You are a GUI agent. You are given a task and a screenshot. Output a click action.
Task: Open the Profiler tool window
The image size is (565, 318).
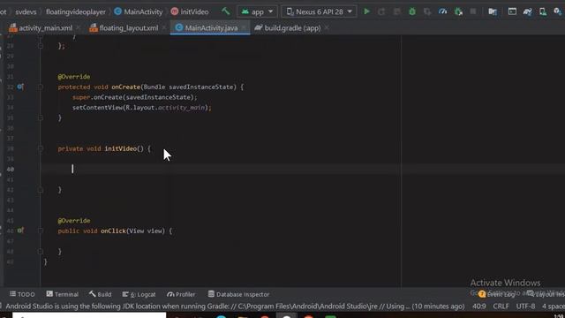coord(181,294)
